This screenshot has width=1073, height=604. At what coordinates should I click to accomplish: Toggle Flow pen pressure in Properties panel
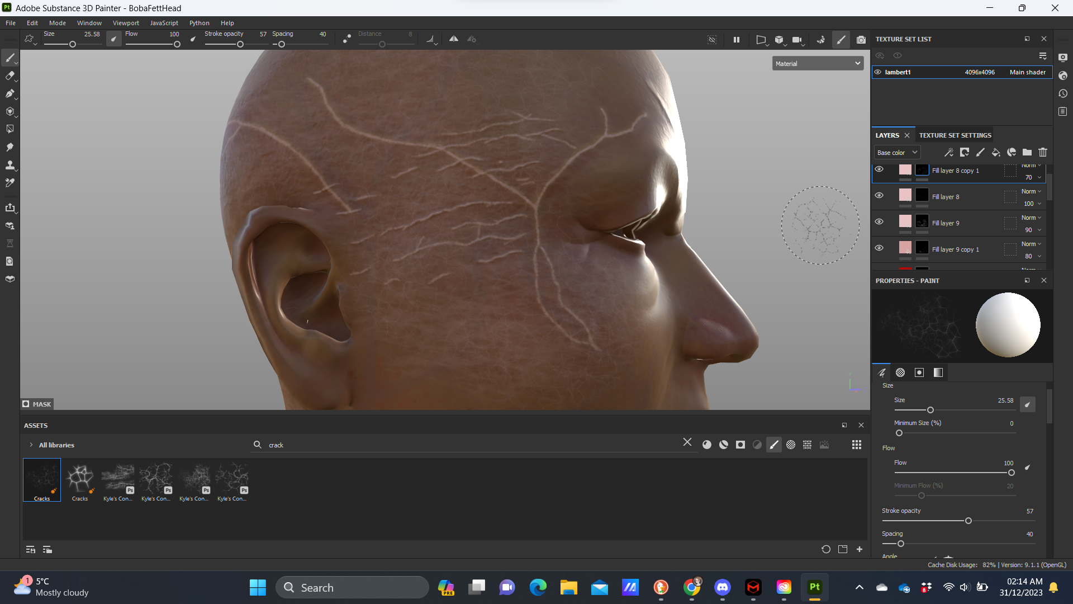pos(1027,467)
